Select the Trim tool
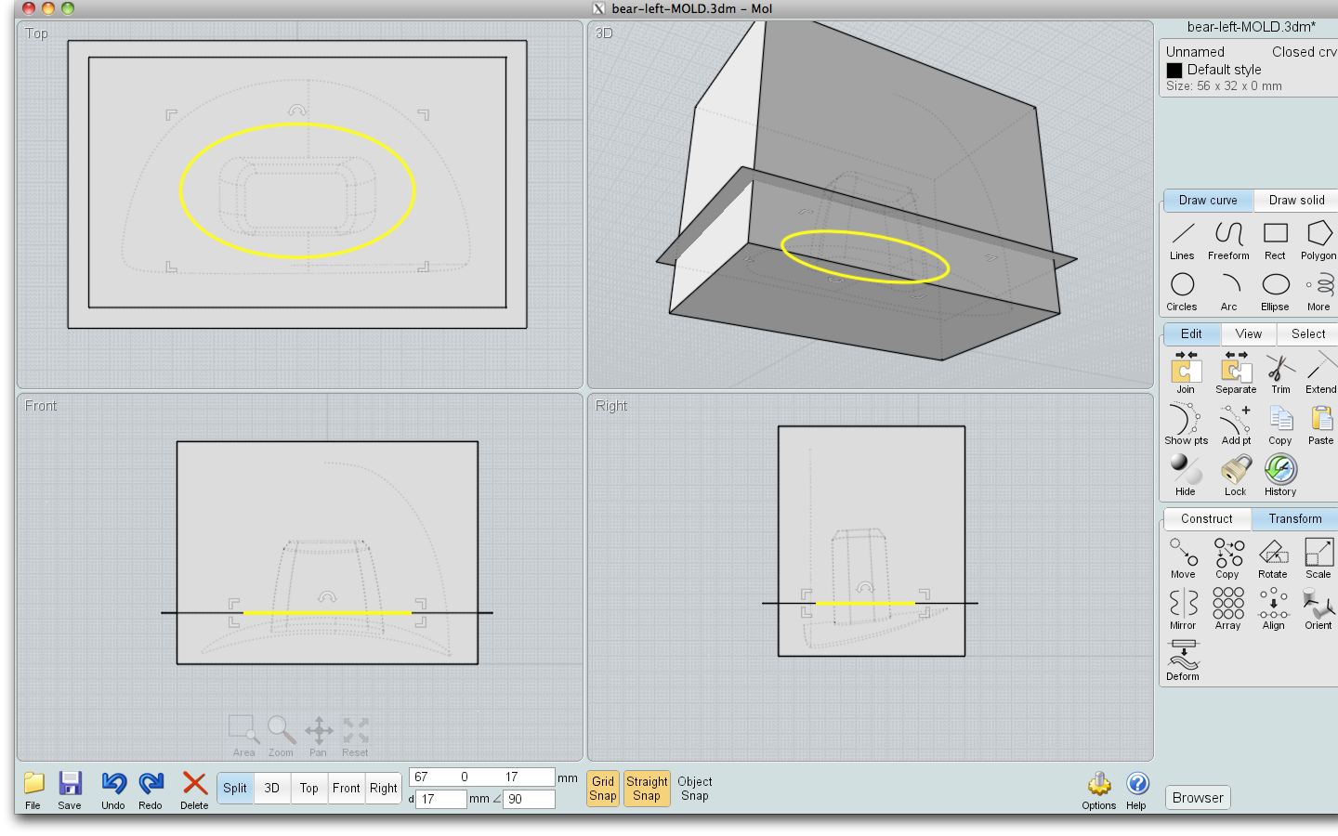Image resolution: width=1338 pixels, height=836 pixels. click(x=1280, y=372)
